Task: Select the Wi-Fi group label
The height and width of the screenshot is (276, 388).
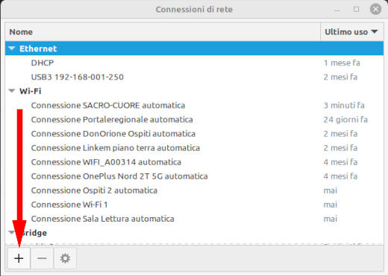Action: (x=30, y=91)
